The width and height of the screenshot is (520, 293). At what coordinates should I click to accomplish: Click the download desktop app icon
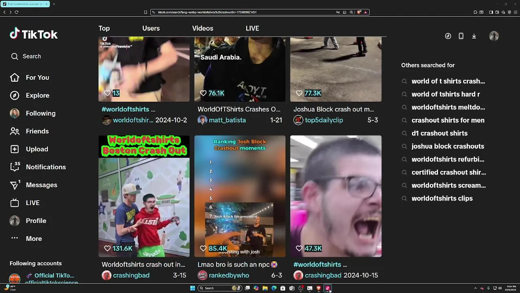point(474,36)
